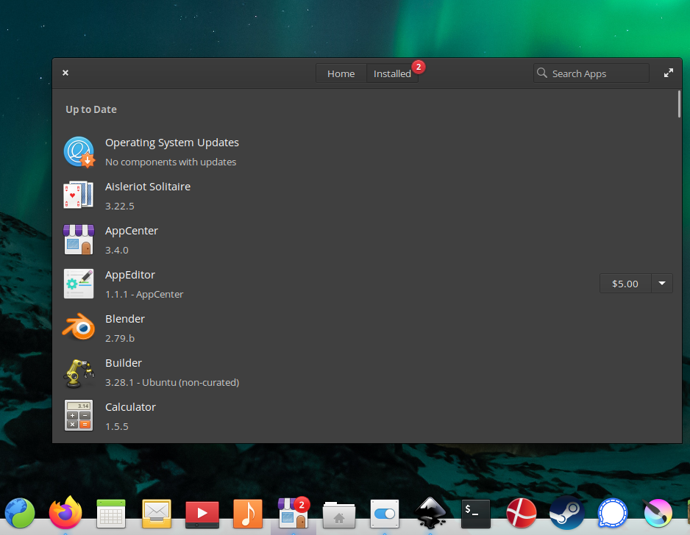Open the Builder robot arm icon
The image size is (690, 535).
79,373
